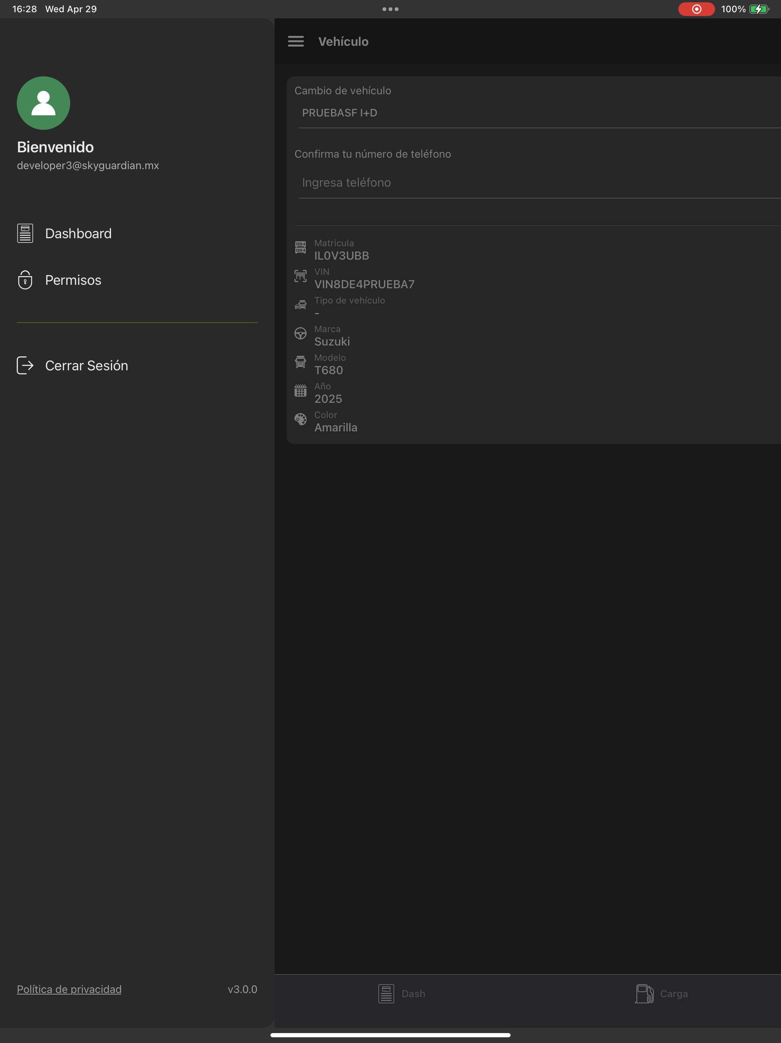781x1043 pixels.
Task: Switch to the Dash bottom tab
Action: click(x=402, y=993)
